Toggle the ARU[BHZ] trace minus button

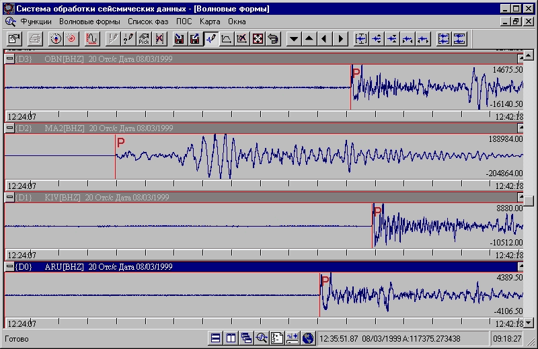pos(9,267)
